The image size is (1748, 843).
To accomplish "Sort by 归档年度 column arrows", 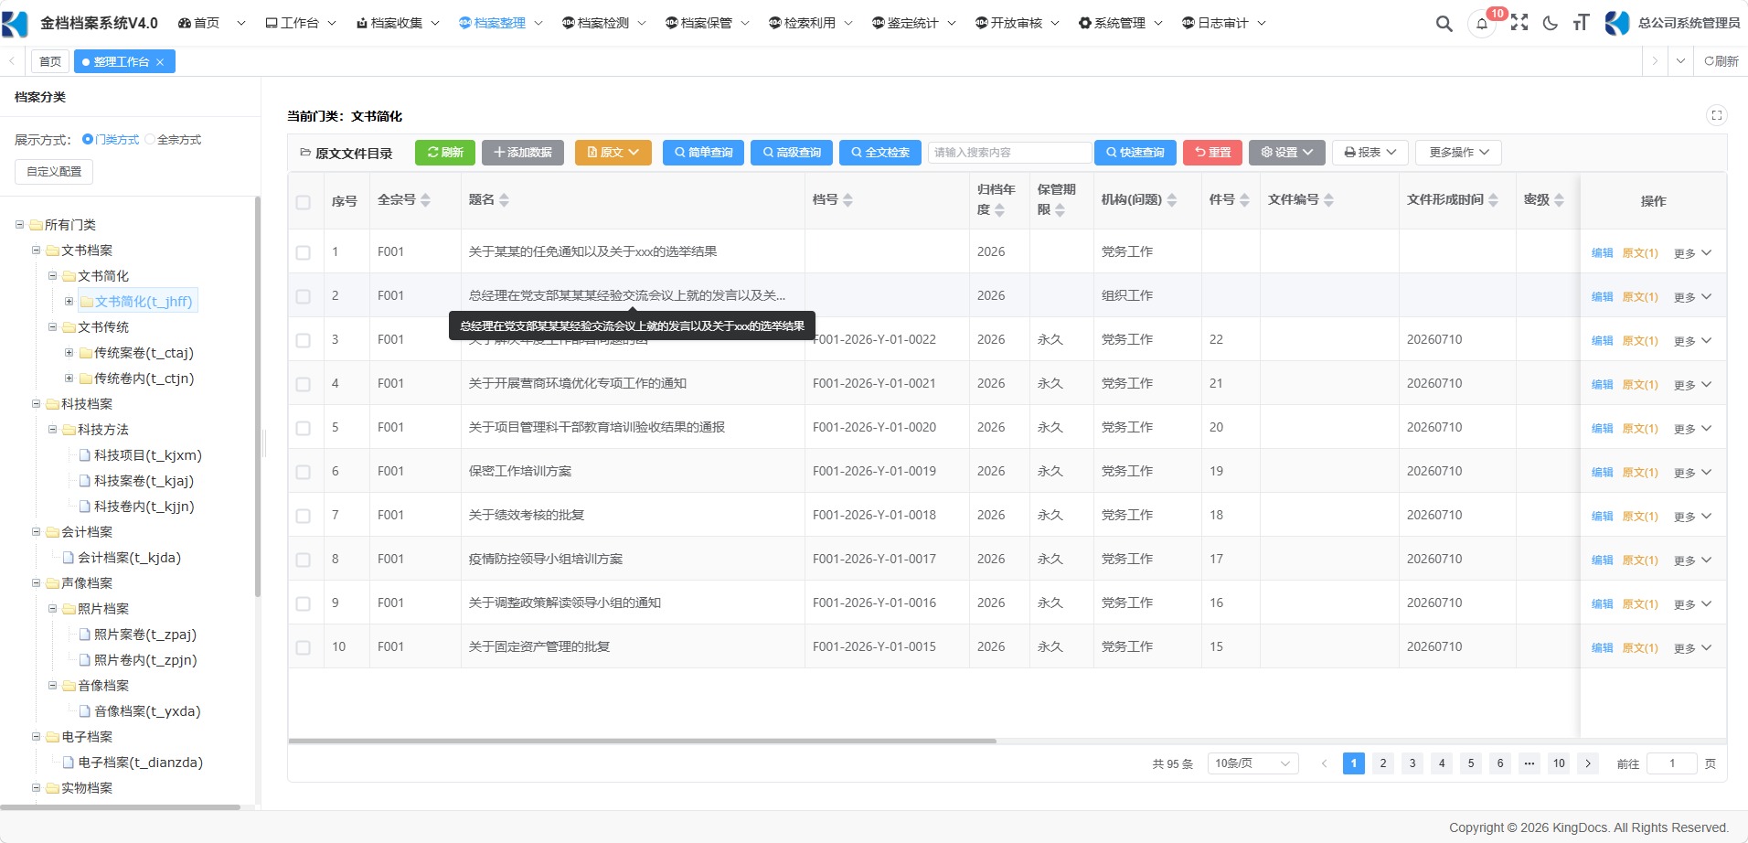I will (999, 210).
